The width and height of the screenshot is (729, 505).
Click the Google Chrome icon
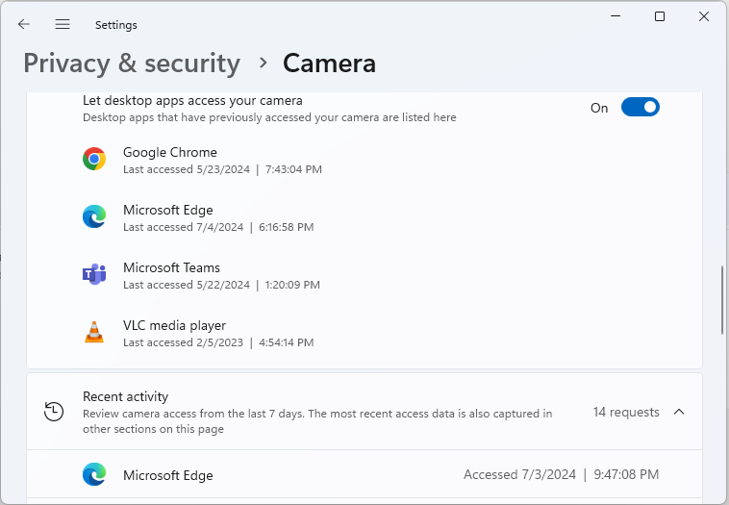tap(94, 159)
